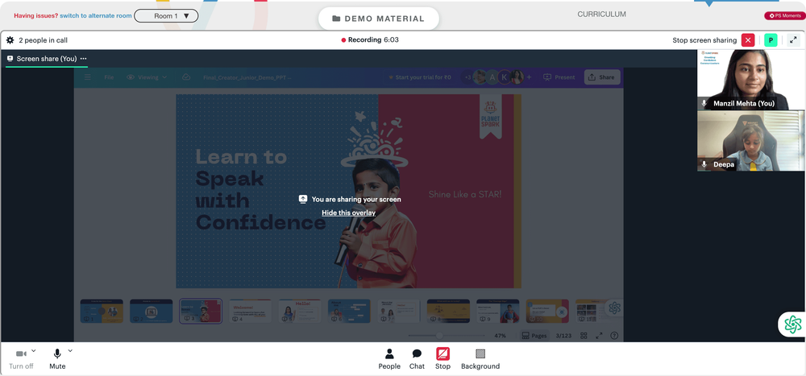Select the Screen share (You) tab
The image size is (806, 376).
click(46, 59)
